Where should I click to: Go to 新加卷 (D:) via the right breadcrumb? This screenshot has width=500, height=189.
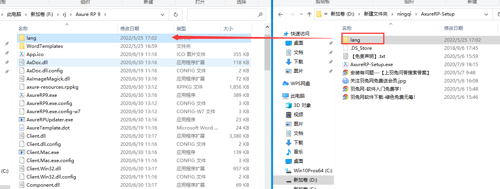point(342,14)
